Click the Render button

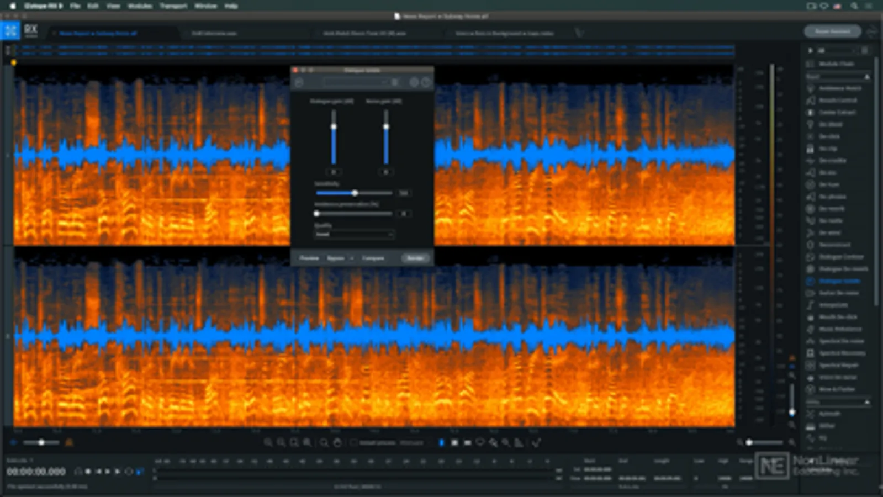click(415, 258)
